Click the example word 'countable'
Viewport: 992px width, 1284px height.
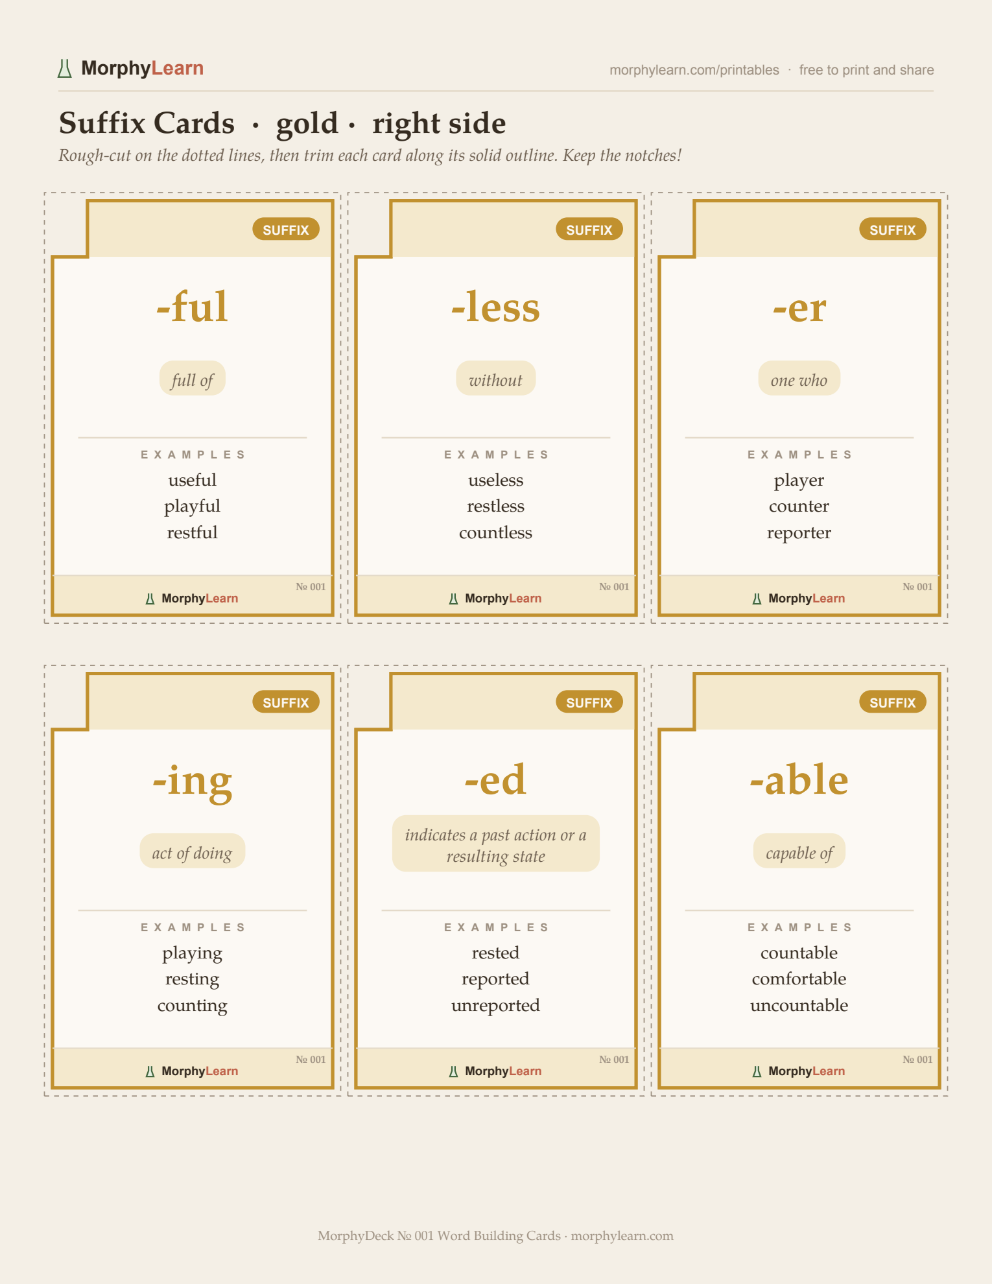click(x=799, y=953)
